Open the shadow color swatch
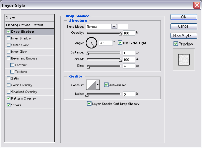Image resolution: width=202 pixels, height=148 pixels. coord(123,26)
